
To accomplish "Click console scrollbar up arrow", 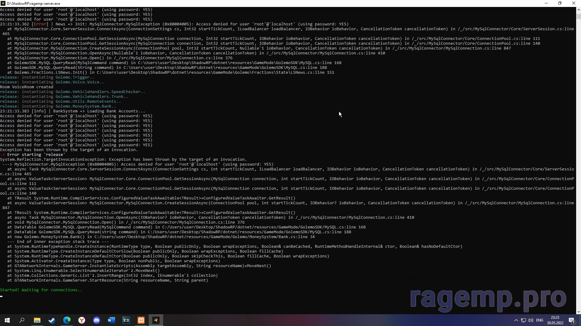I will [x=579, y=10].
